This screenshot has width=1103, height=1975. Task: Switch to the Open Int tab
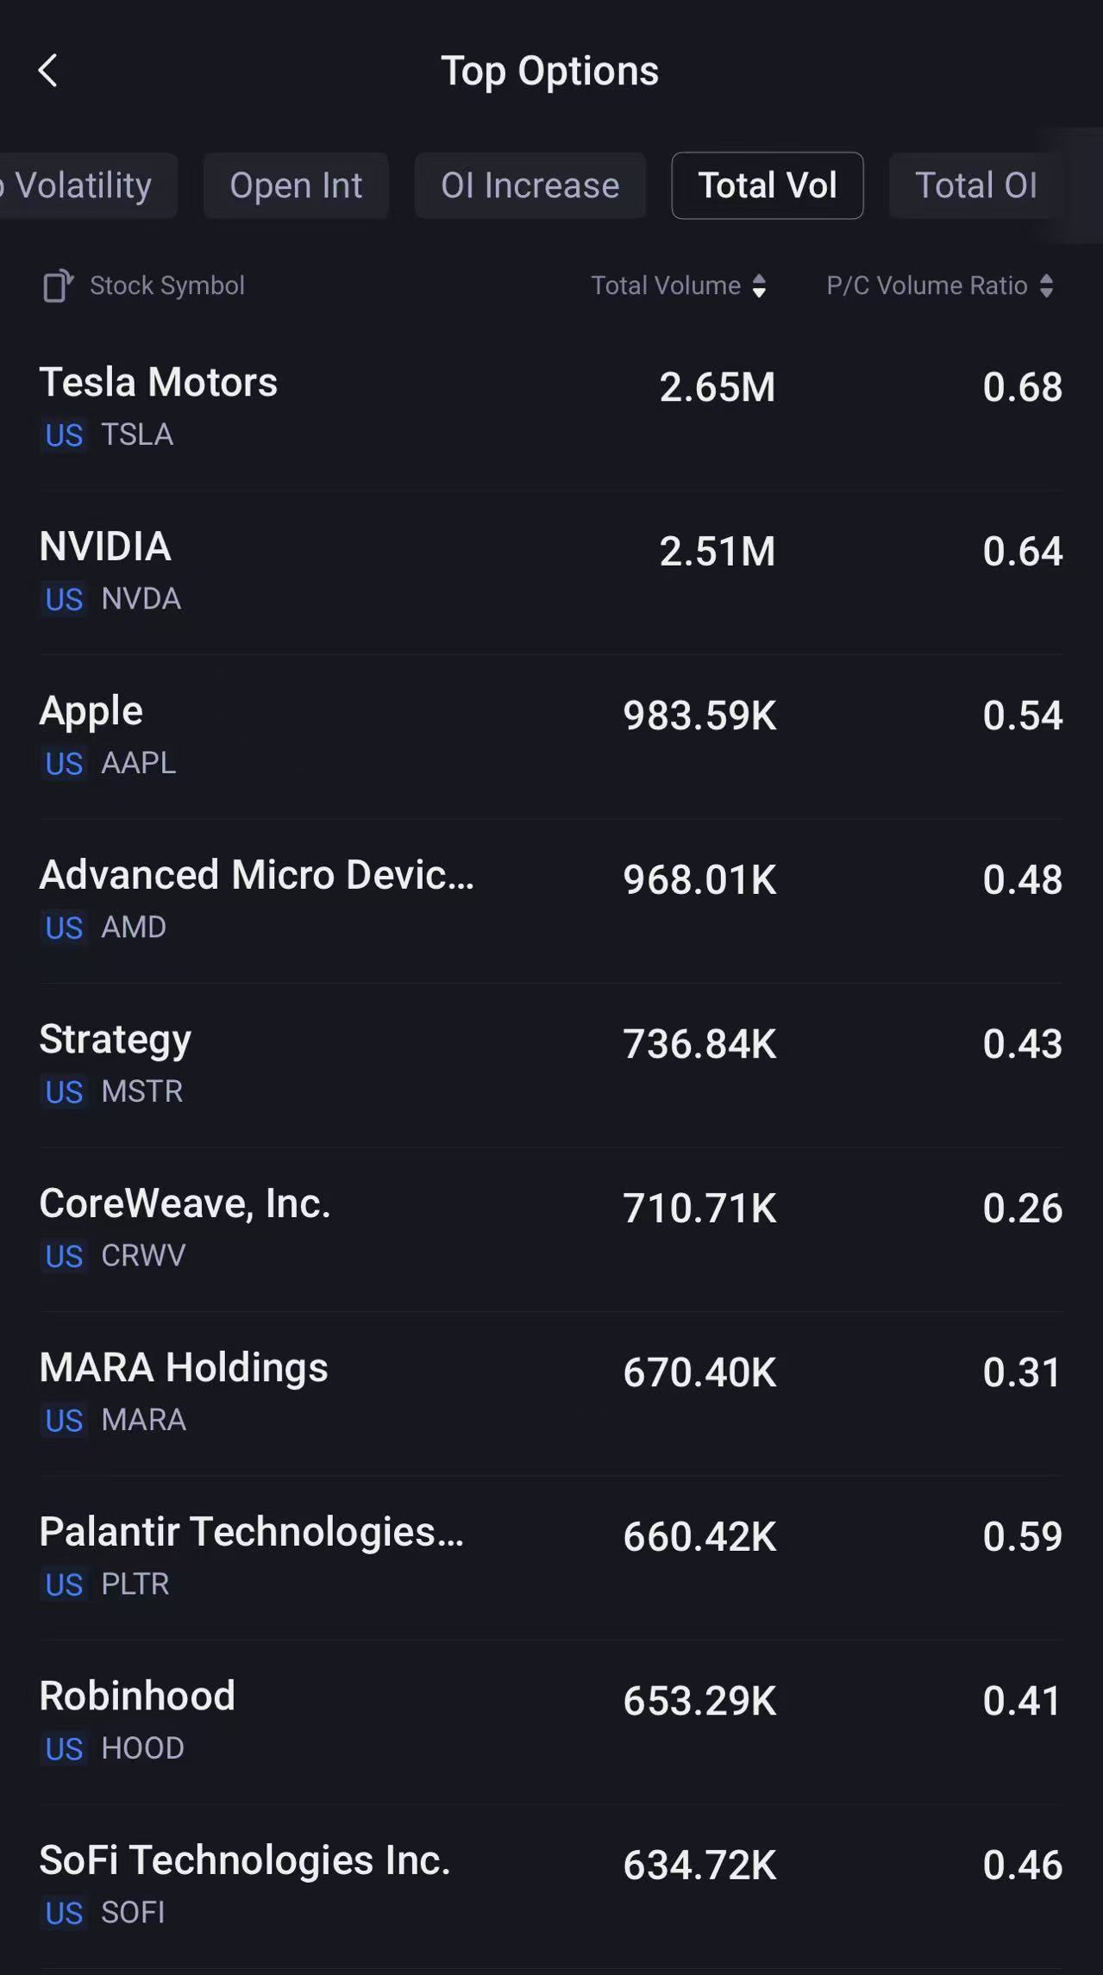point(296,185)
